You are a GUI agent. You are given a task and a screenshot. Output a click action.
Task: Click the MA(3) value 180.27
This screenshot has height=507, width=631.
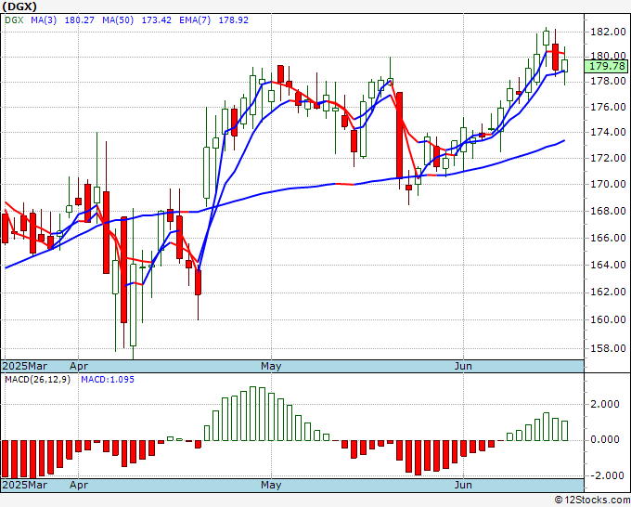click(79, 20)
